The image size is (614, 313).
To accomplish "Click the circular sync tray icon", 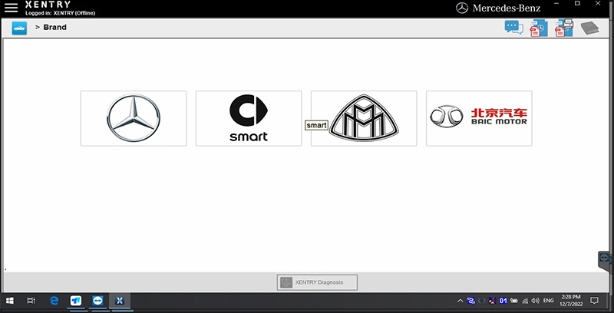I will (x=482, y=301).
